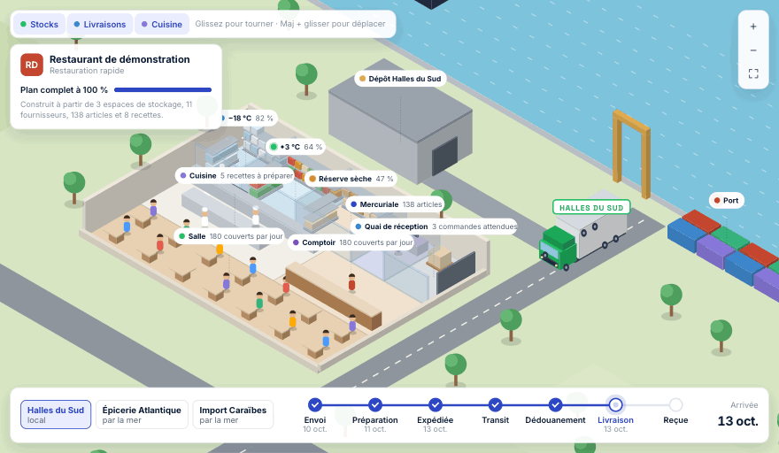
Task: Open the Comptoir 180 couverts label
Action: [x=351, y=242]
